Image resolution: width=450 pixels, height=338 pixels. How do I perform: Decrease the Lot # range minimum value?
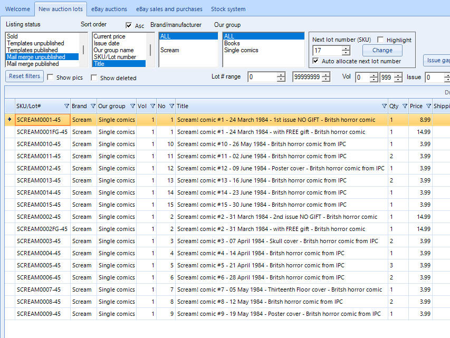[281, 79]
